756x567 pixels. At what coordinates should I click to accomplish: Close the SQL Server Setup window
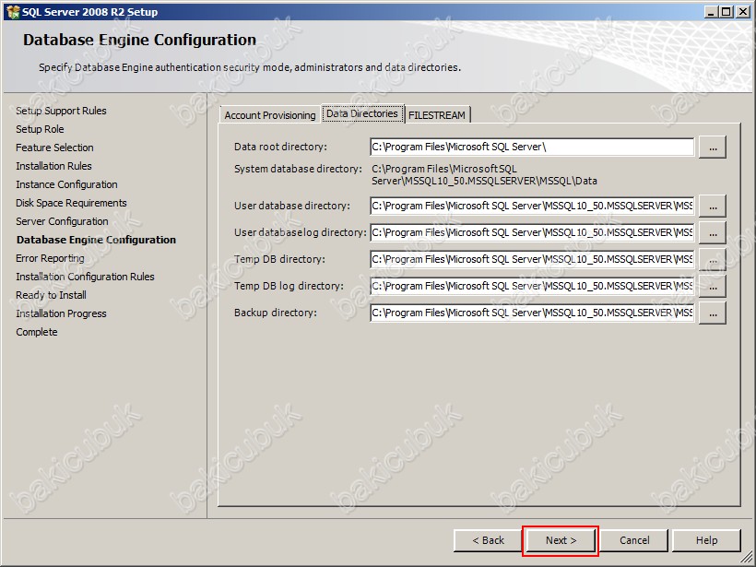(742, 12)
